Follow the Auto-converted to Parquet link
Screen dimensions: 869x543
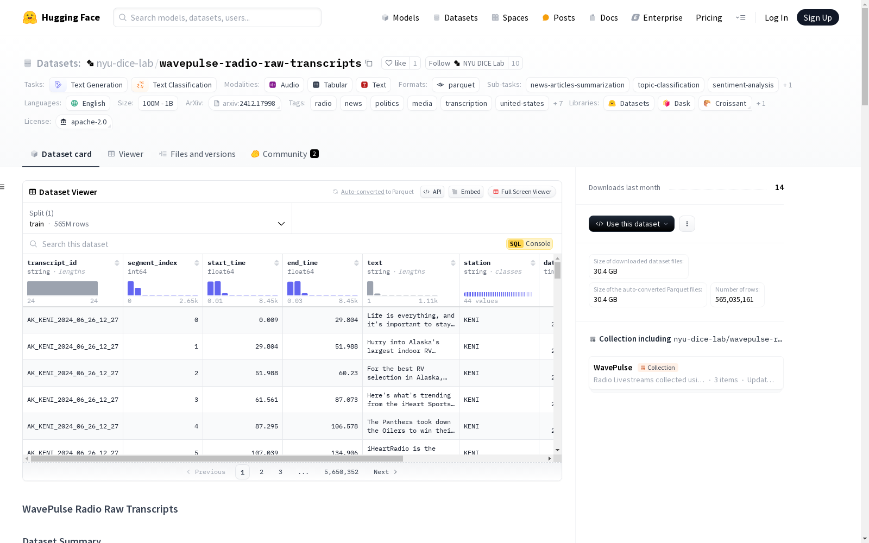pyautogui.click(x=373, y=192)
